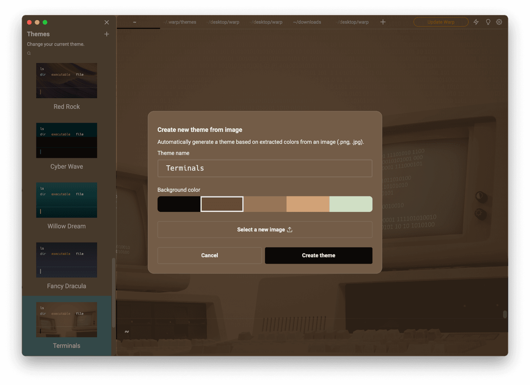
Task: Open a new tab with plus icon
Action: tap(383, 22)
